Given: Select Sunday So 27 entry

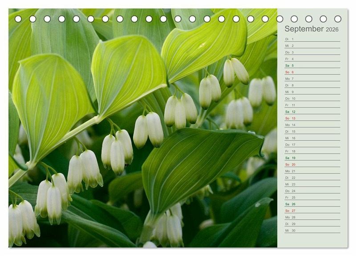Looking at the screenshot, I should point(312,211).
